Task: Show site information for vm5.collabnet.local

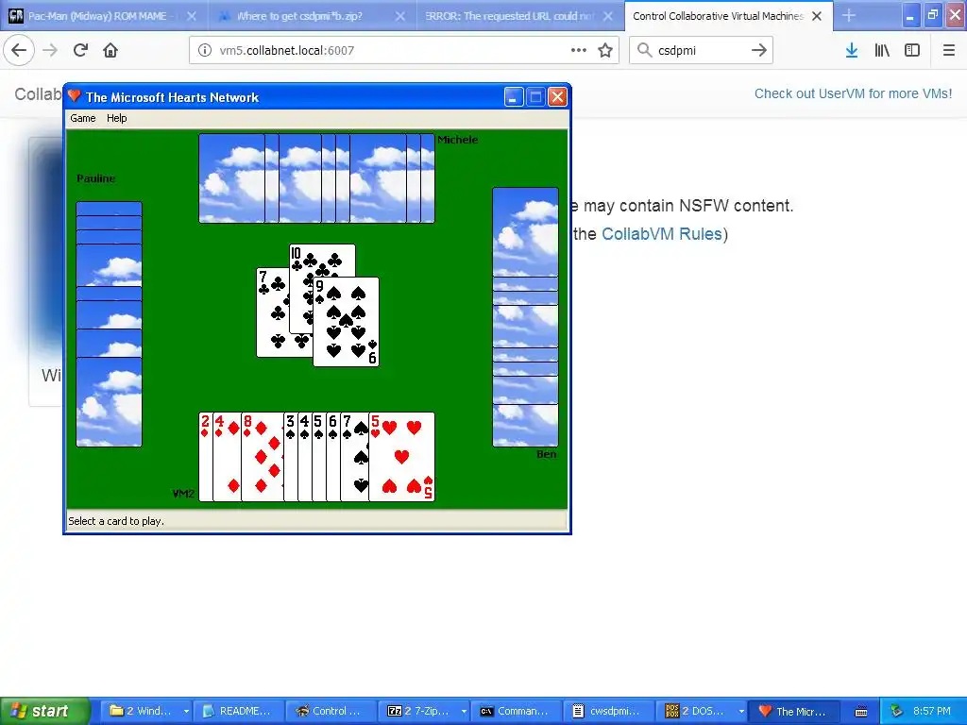Action: pos(205,51)
